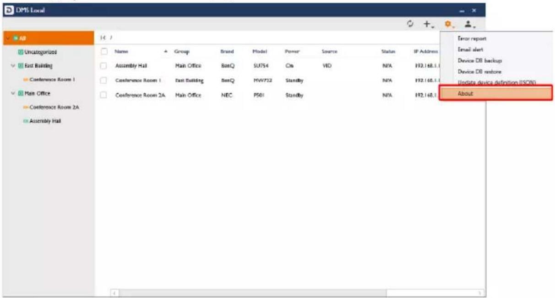
Task: Click the green icon beside Uncategorized
Action: click(x=20, y=53)
